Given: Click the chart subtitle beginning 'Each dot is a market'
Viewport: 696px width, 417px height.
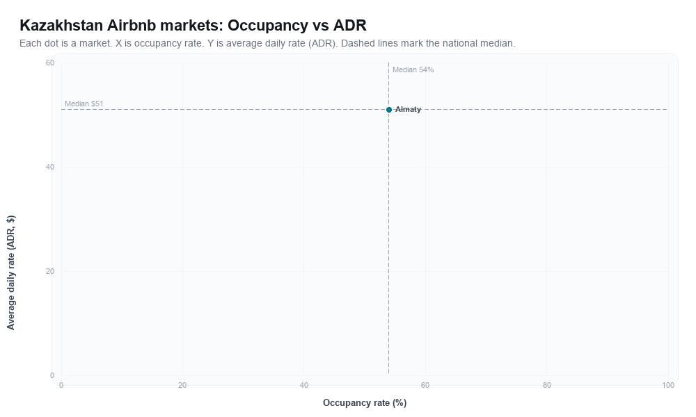Looking at the screenshot, I should tap(267, 43).
